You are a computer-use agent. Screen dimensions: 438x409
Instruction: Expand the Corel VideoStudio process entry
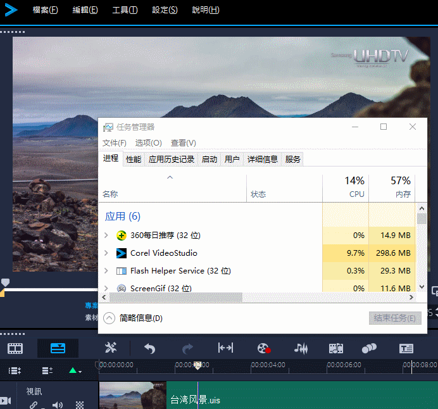click(x=106, y=253)
